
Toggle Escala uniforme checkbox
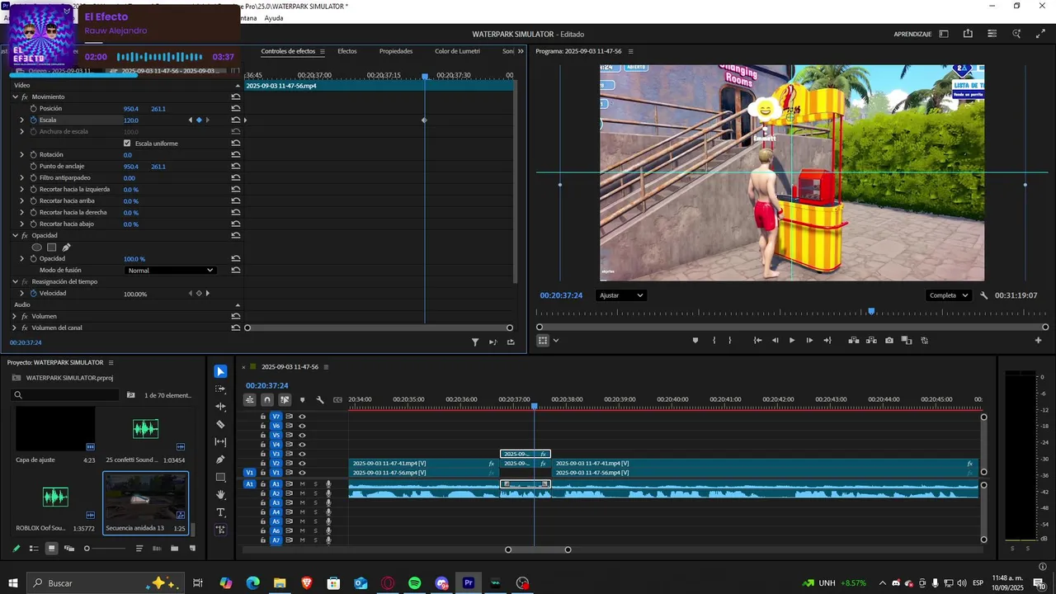coord(127,143)
